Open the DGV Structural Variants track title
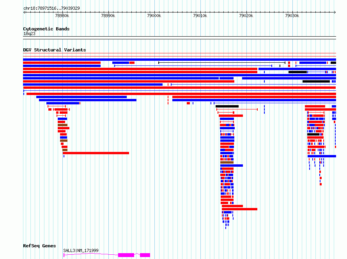Image resolution: width=347 pixels, height=259 pixels. (55, 50)
